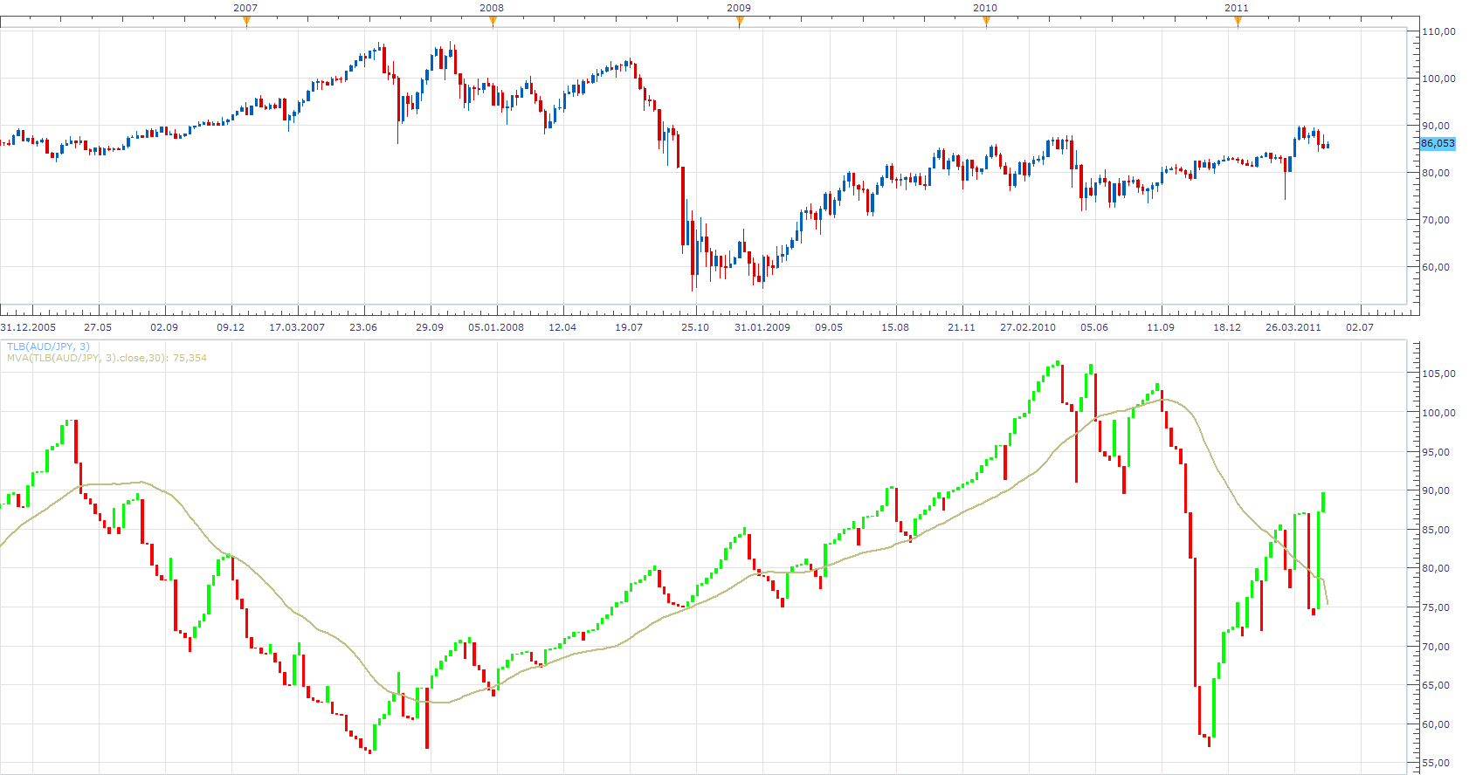Click the 31.01.2009 date label

point(762,327)
